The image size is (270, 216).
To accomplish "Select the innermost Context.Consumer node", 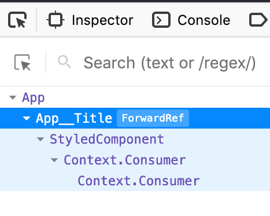I will [x=139, y=181].
